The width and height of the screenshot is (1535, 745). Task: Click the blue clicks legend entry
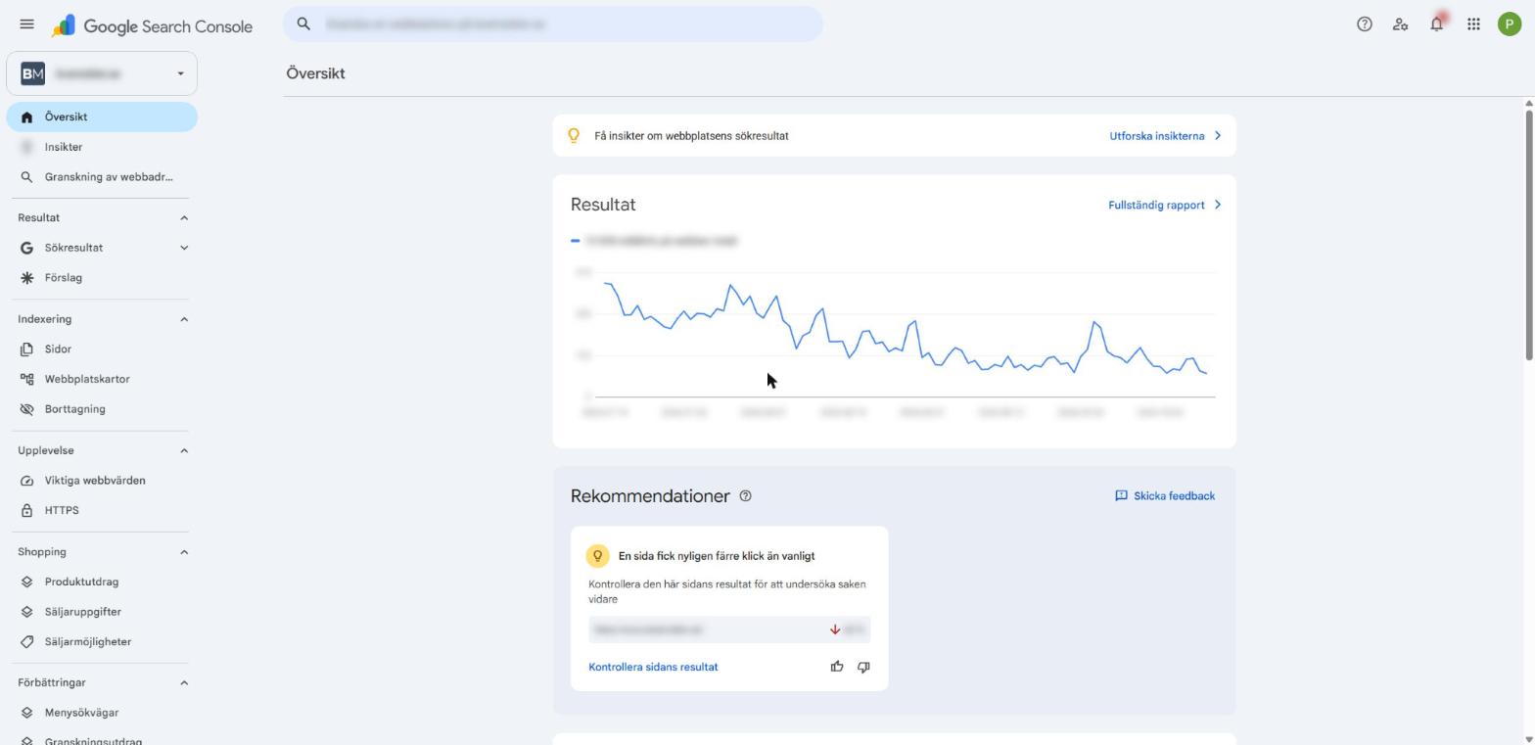[654, 240]
